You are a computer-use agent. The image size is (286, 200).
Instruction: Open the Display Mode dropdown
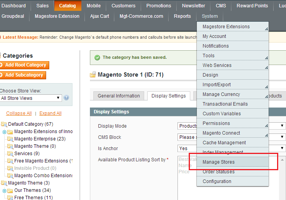[x=282, y=126]
